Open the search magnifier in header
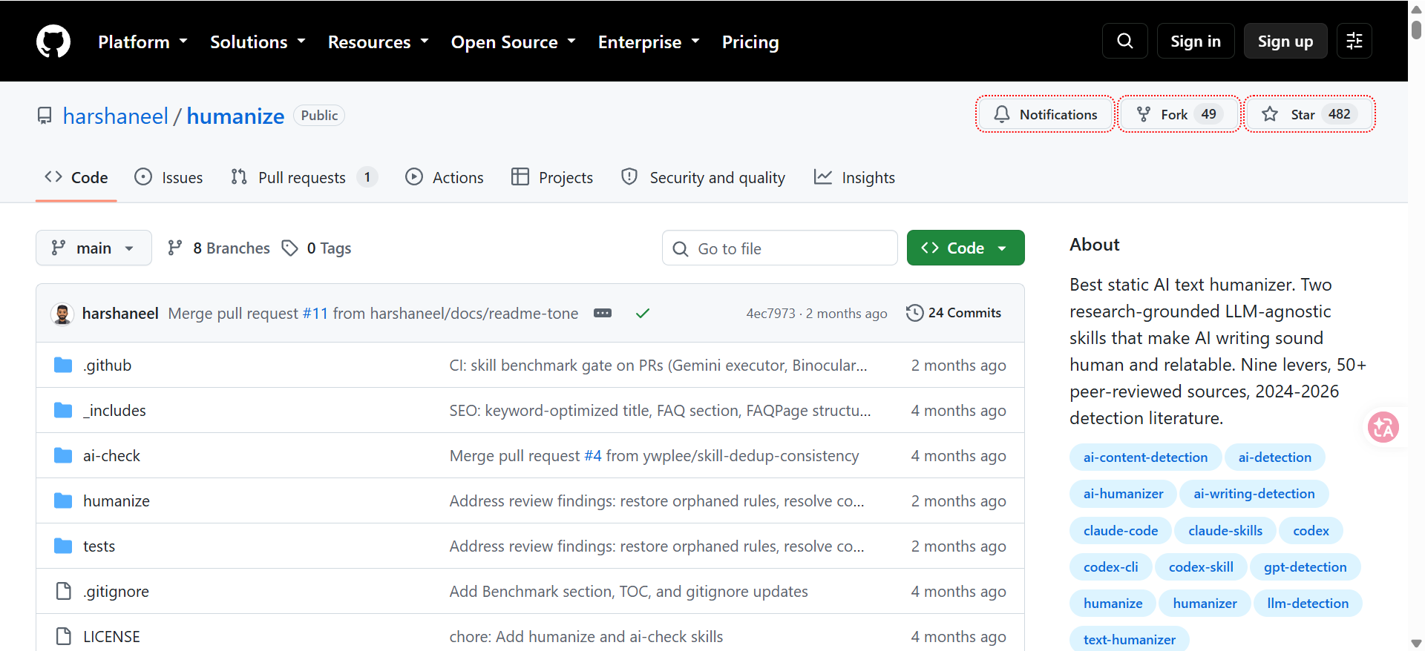 click(1125, 41)
